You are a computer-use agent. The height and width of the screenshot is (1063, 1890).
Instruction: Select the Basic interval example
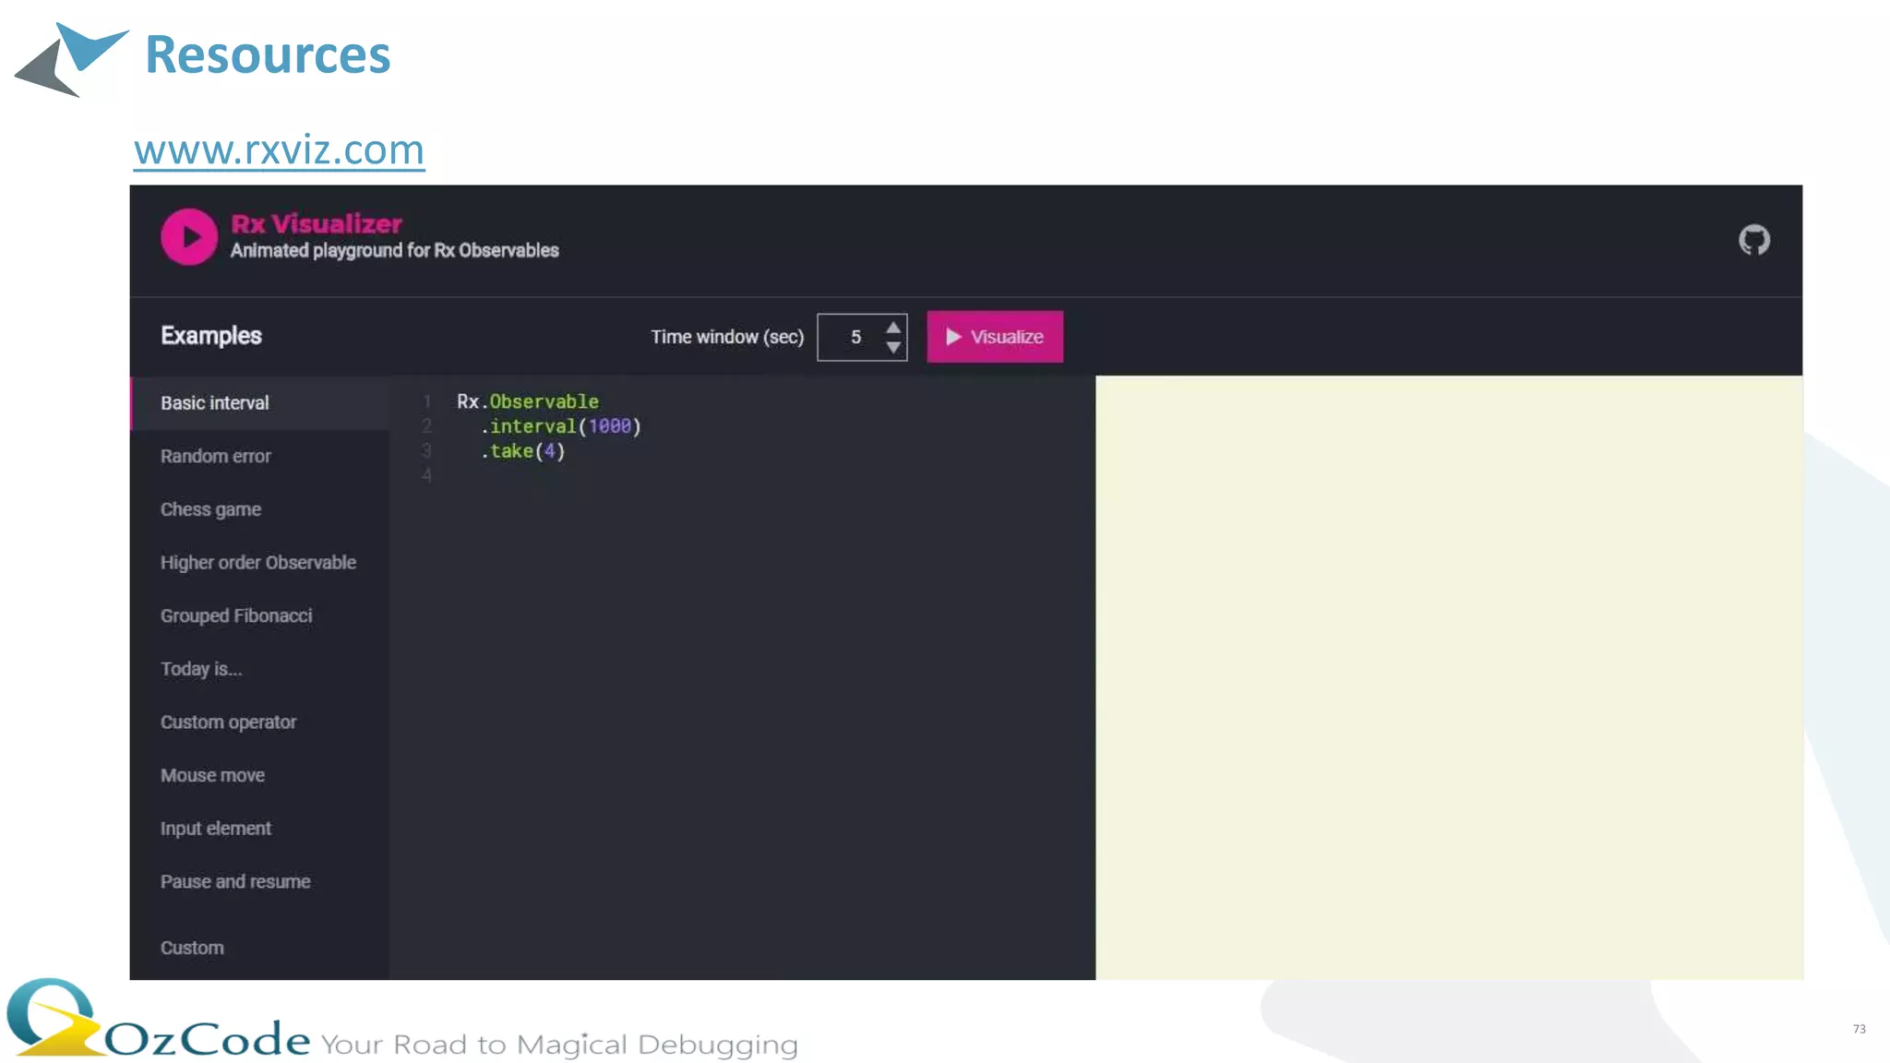pos(215,403)
